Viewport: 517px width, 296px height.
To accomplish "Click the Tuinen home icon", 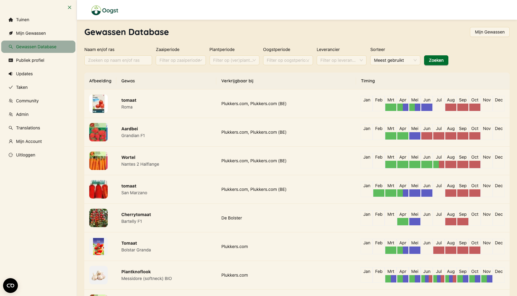I will click(x=11, y=20).
